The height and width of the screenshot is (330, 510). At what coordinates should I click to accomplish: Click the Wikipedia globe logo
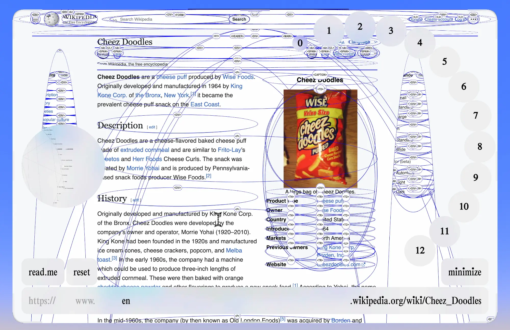tap(51, 19)
